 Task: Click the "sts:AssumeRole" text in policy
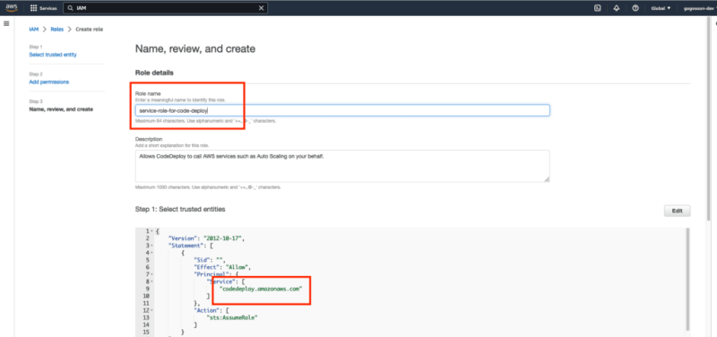click(x=232, y=318)
